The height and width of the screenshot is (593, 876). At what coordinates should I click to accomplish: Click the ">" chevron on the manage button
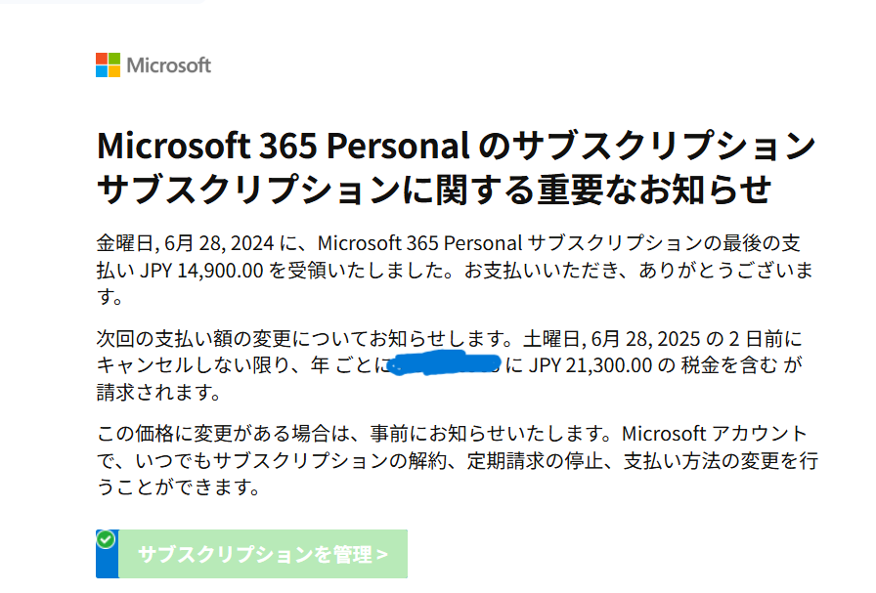[x=382, y=555]
